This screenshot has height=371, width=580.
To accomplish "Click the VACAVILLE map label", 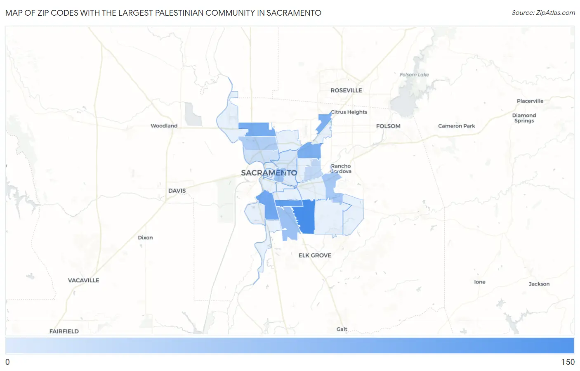I will (x=83, y=280).
